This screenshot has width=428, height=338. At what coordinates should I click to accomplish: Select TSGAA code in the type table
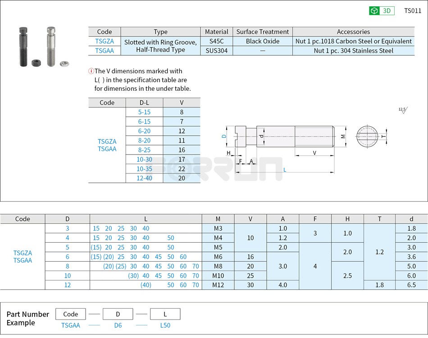tap(104, 50)
